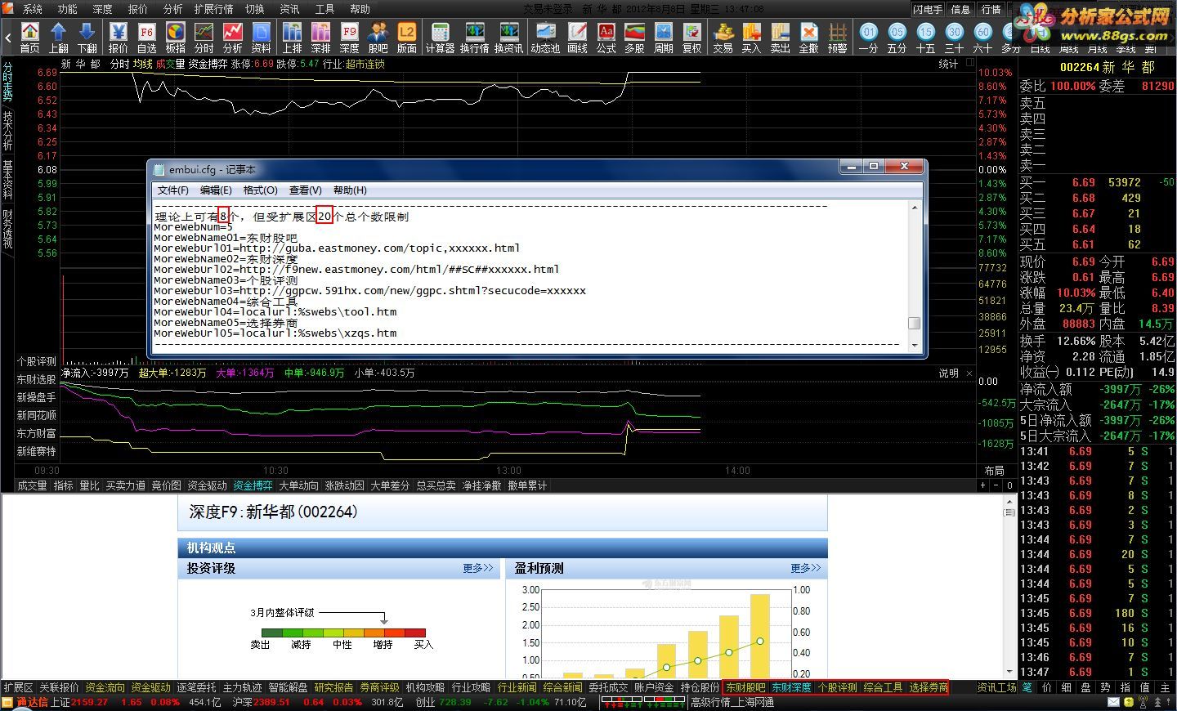Open the 系统 menu

pos(32,9)
